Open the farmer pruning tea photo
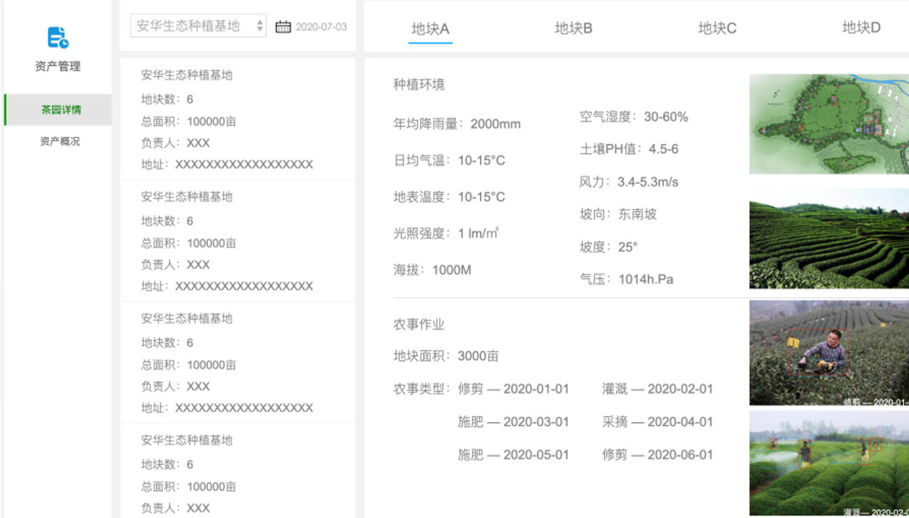Image resolution: width=909 pixels, height=518 pixels. coord(829,353)
